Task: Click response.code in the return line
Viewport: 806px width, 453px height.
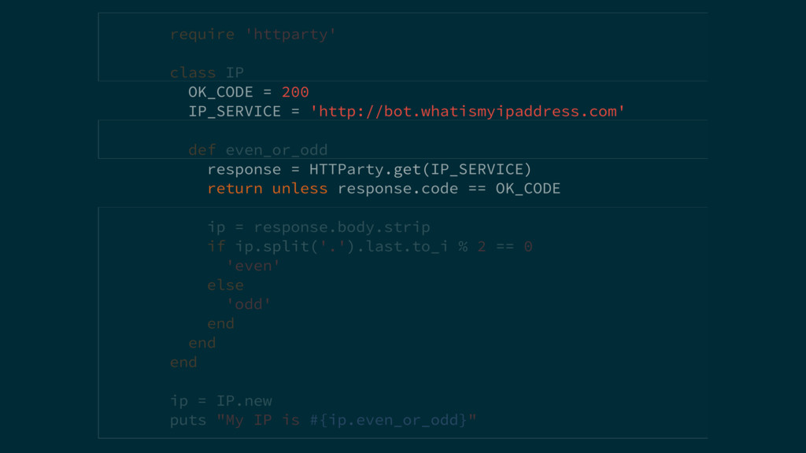Action: click(x=387, y=189)
